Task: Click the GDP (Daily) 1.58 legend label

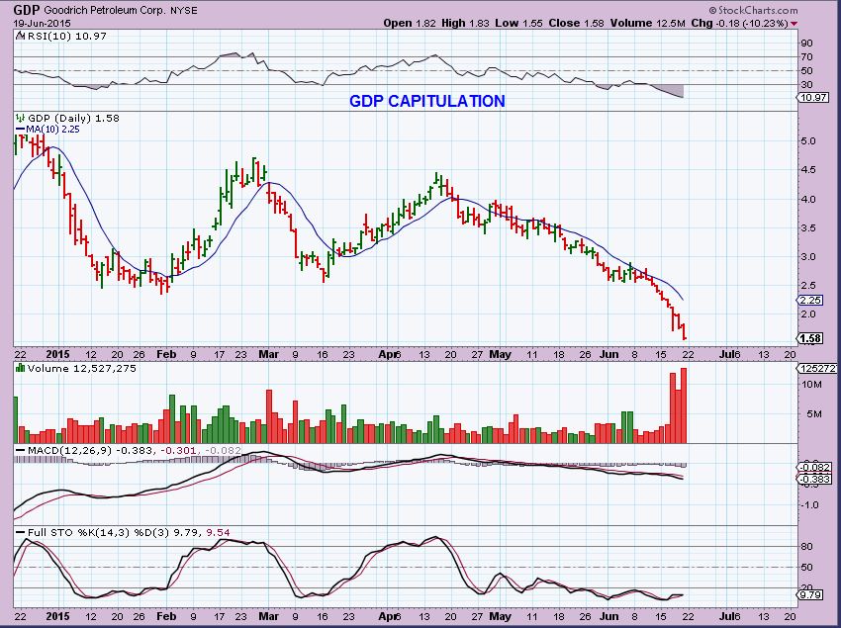Action: [x=73, y=118]
